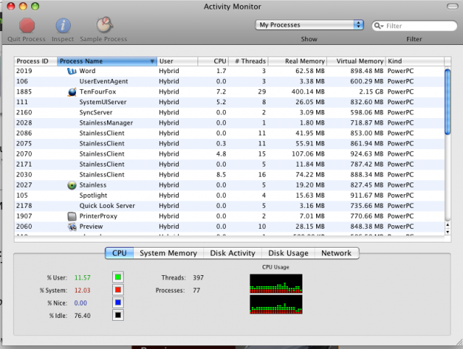
Task: Sort by Kind column header
Action: coord(415,61)
